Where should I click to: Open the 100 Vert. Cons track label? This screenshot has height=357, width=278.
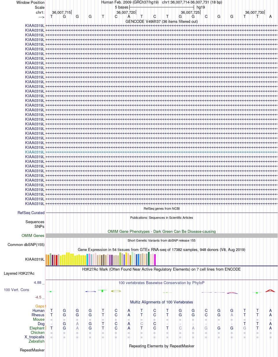[x=16, y=290]
